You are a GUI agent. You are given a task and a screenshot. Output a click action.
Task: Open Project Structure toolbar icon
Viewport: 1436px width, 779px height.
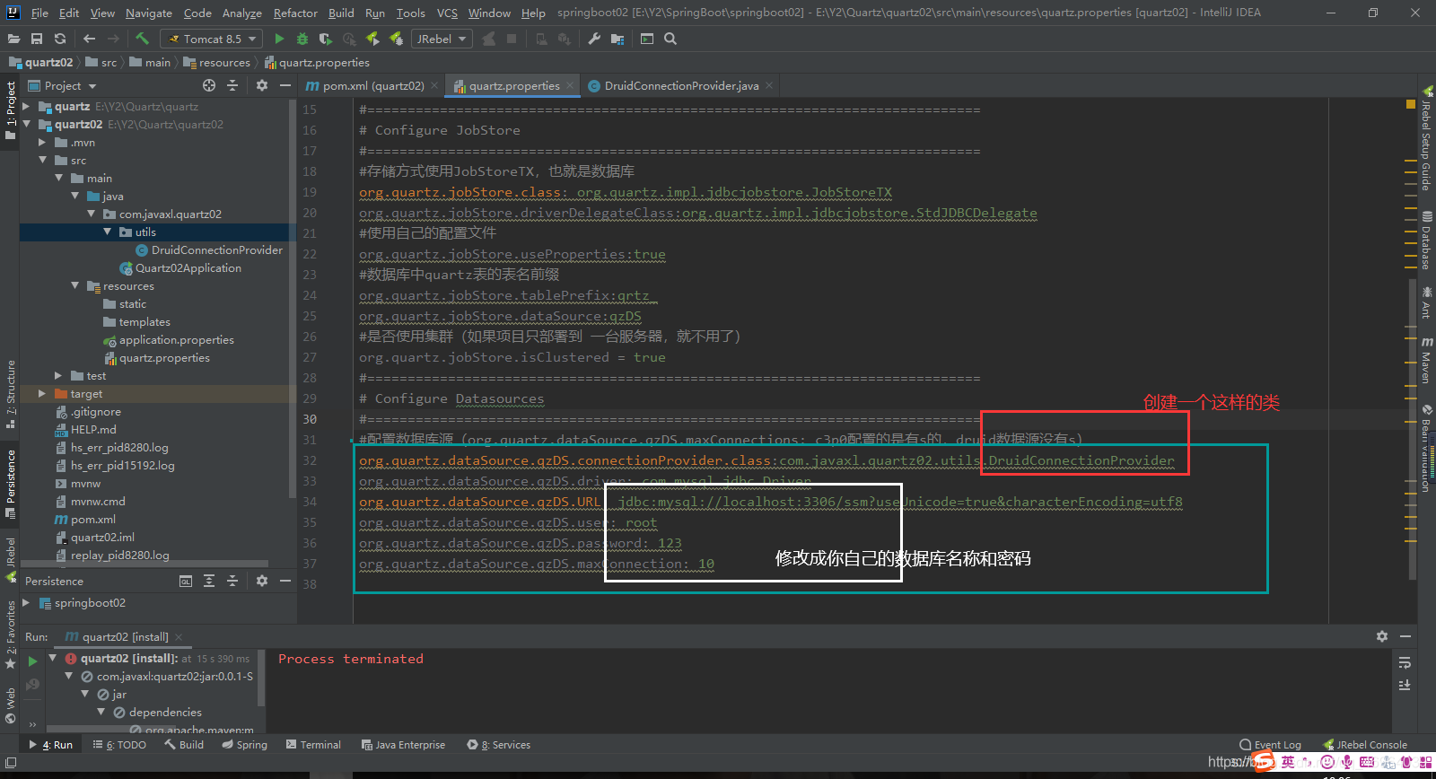click(617, 39)
